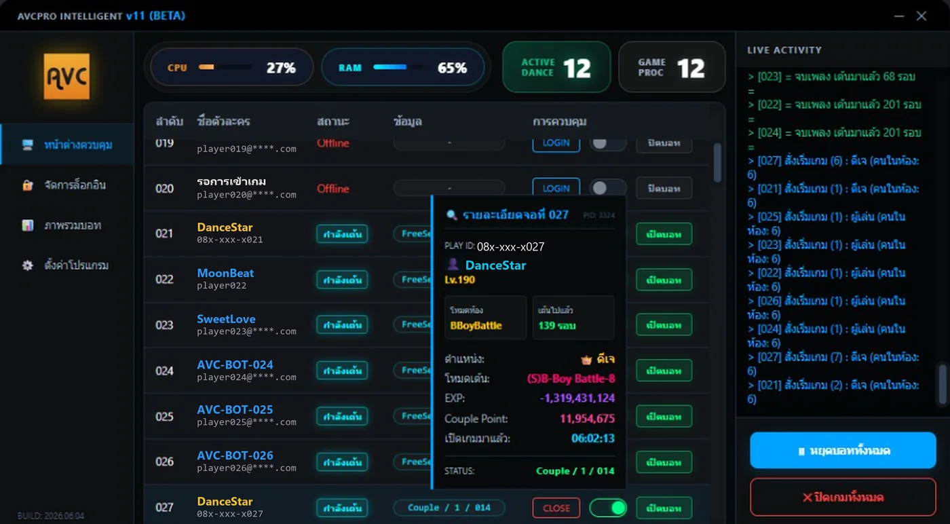The width and height of the screenshot is (950, 524).
Task: Click เปิดบอท button on row 027
Action: tap(664, 508)
